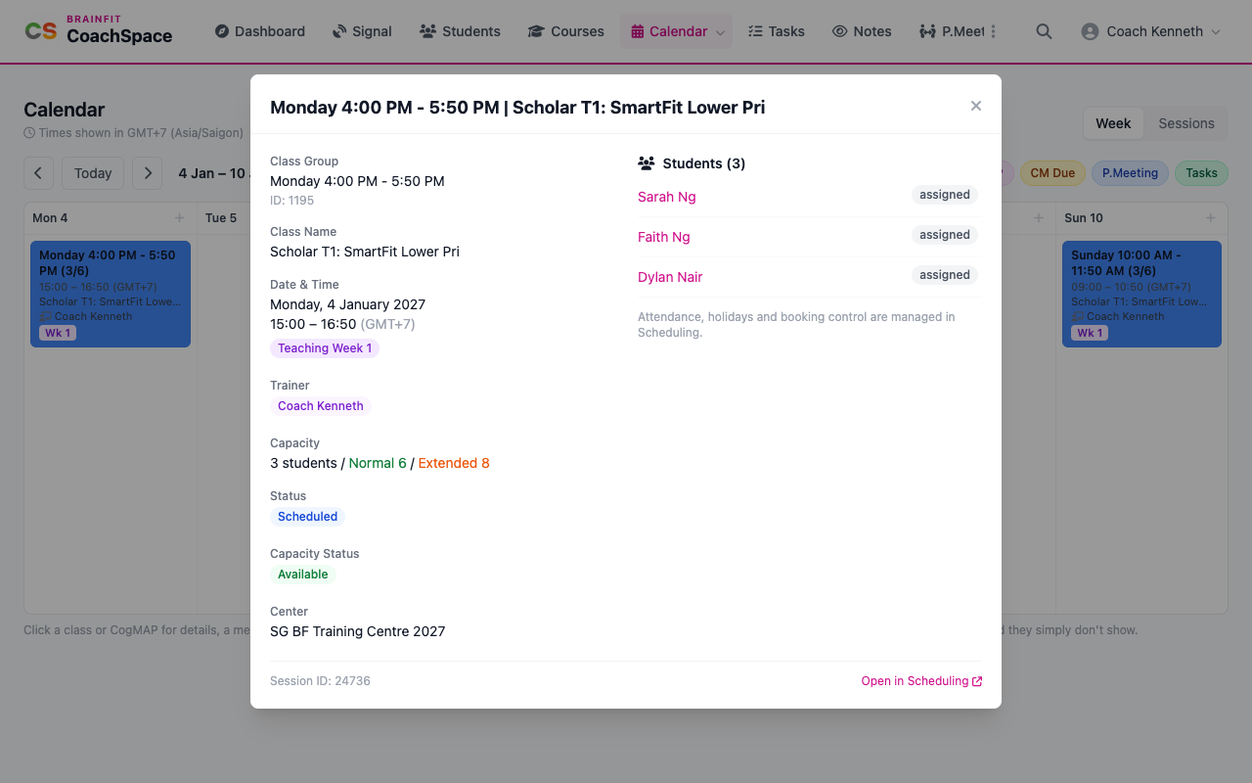Toggle the CM Due filter pill
The image size is (1252, 783).
[1052, 173]
